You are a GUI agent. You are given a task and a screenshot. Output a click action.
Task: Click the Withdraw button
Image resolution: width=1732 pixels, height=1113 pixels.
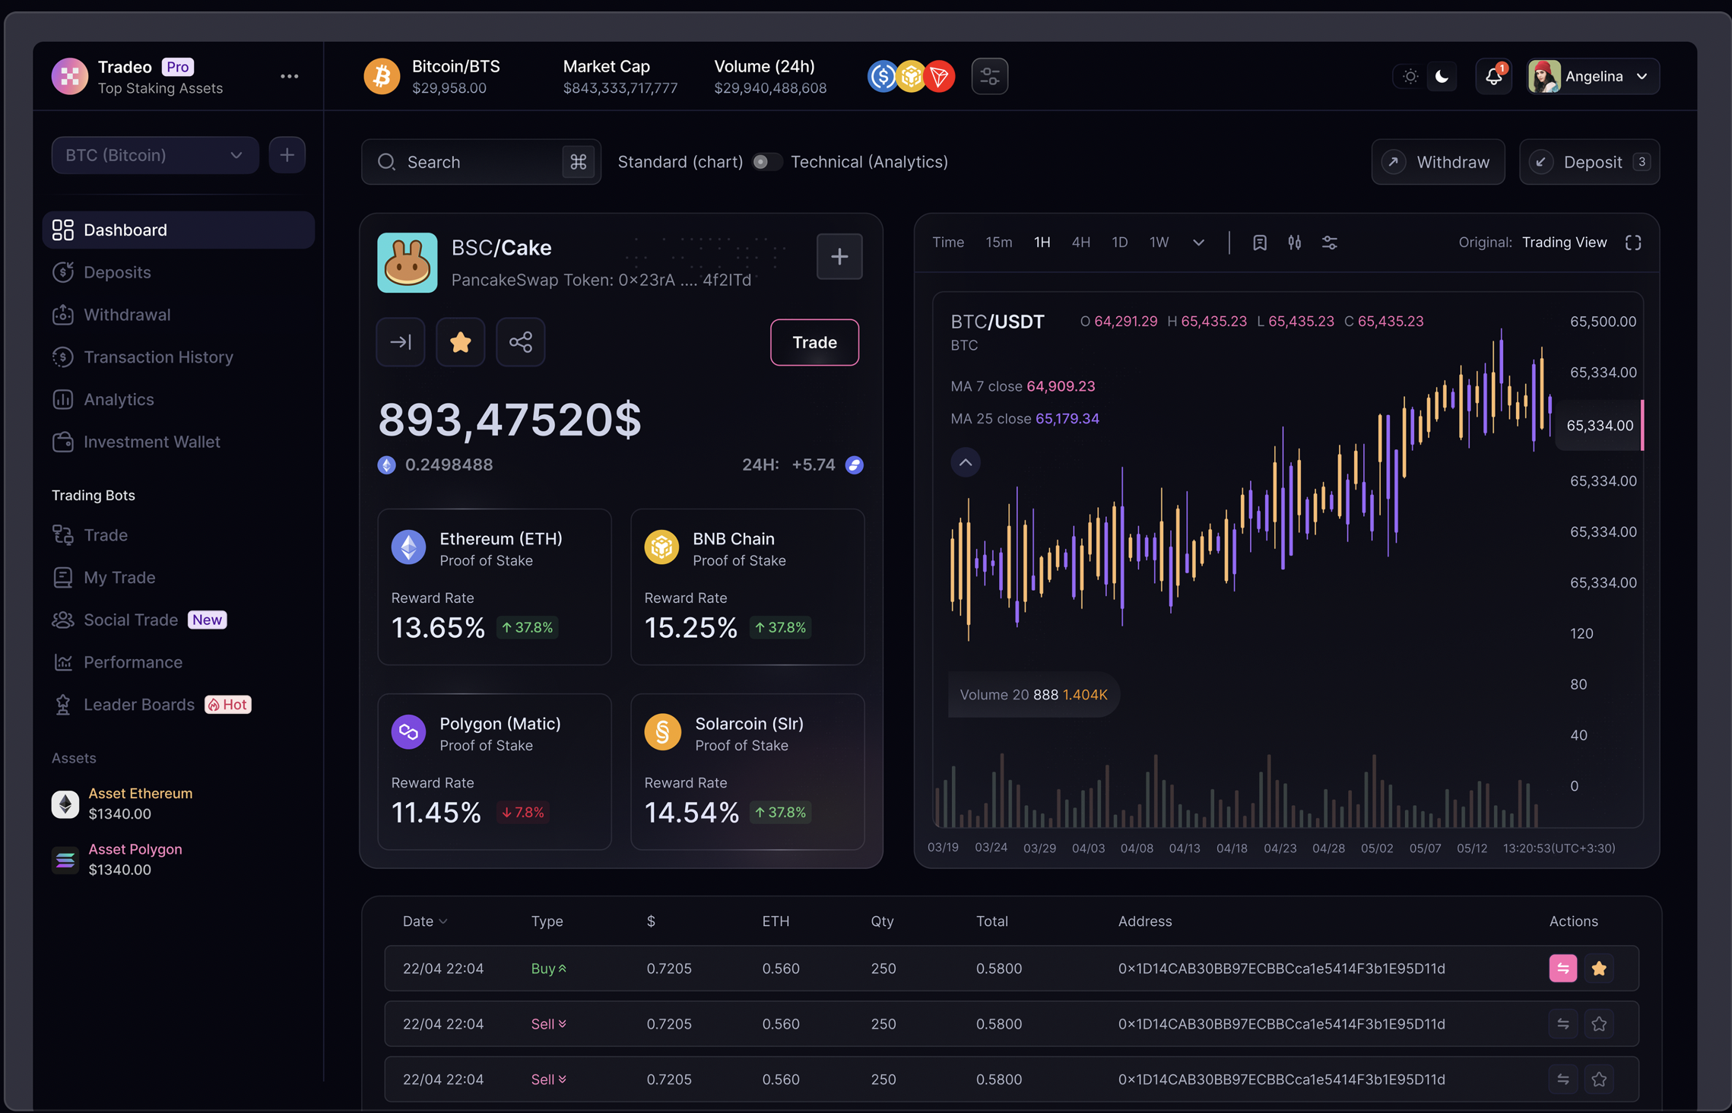1437,162
